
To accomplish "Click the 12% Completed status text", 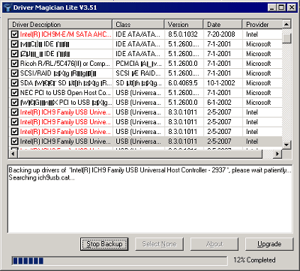I will click(254, 260).
